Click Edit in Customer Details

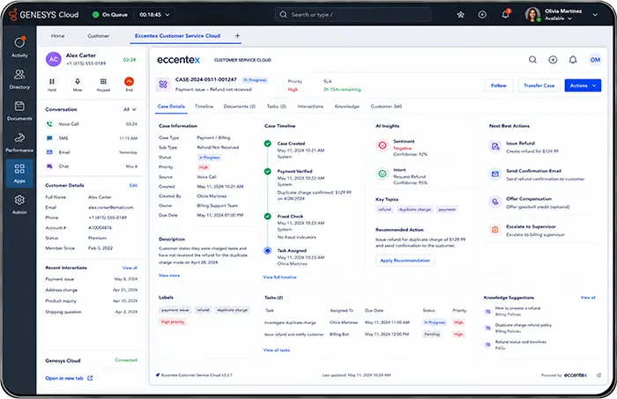point(133,185)
